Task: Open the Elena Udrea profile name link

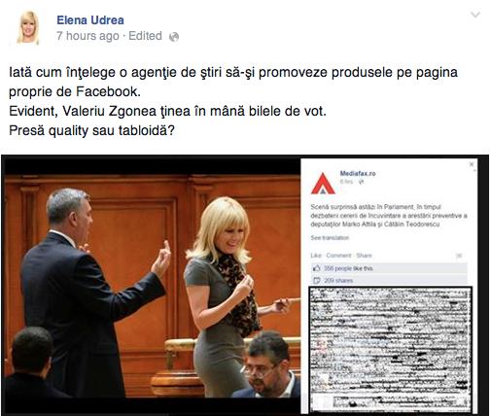Action: (x=90, y=20)
